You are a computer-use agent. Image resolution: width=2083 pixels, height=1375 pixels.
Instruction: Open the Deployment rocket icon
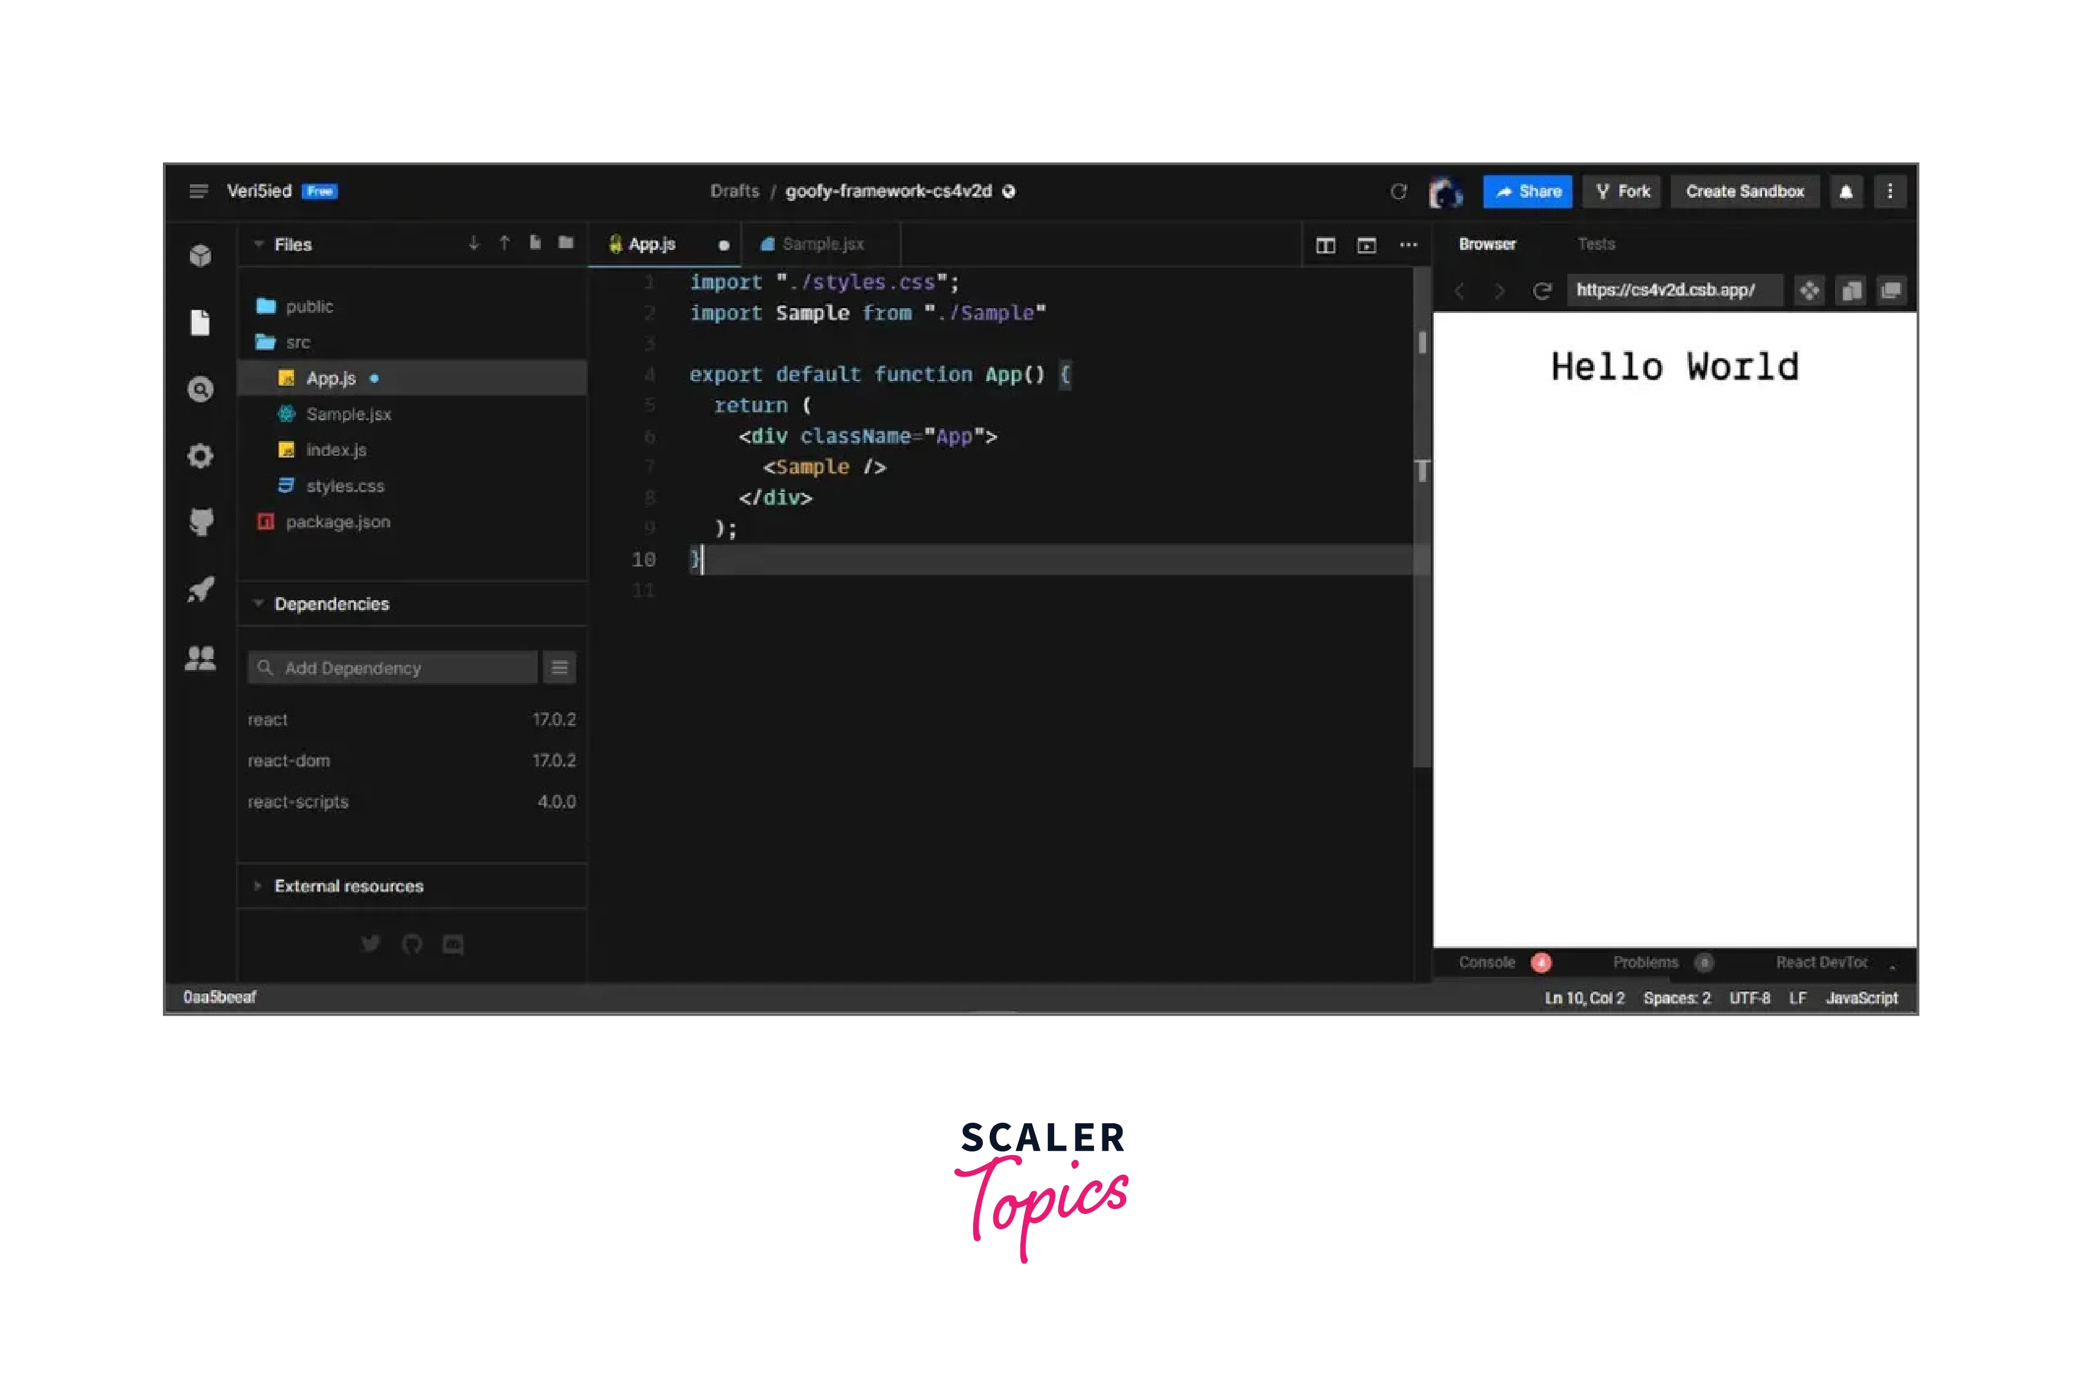[x=201, y=589]
